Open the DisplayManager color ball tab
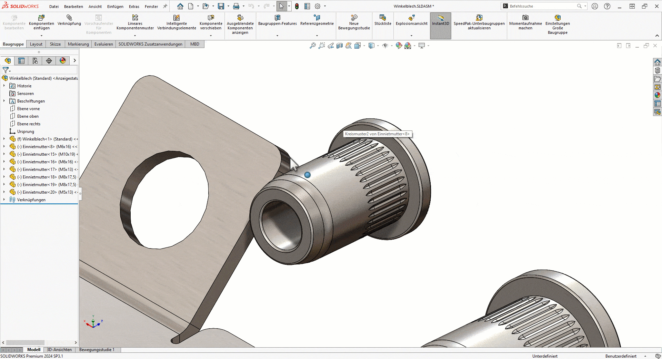The image size is (662, 359). click(x=63, y=61)
